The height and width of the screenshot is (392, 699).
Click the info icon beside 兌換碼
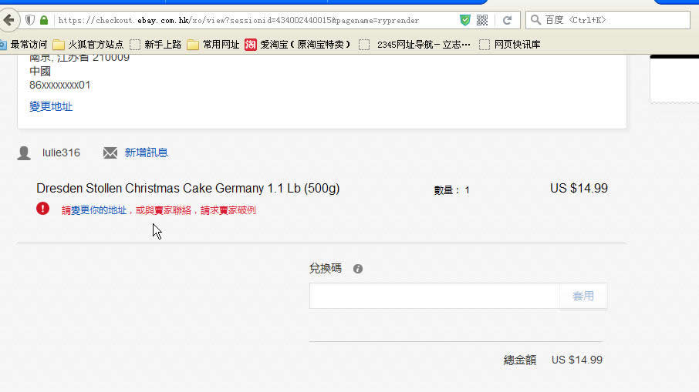[358, 269]
